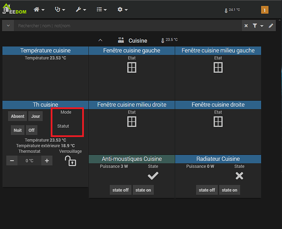The width and height of the screenshot is (282, 229).
Task: Expand the dropdown left of search field
Action: pos(8,26)
